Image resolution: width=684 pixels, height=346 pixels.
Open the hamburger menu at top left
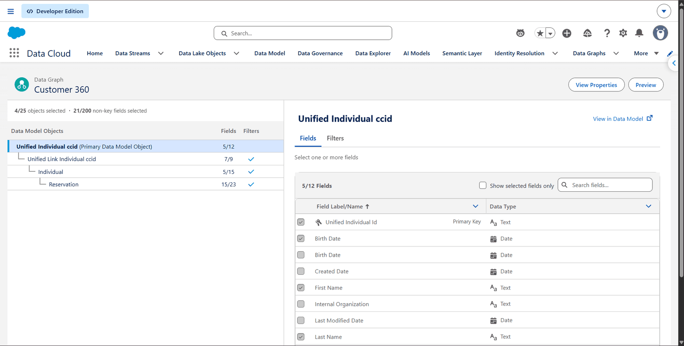[x=11, y=11]
